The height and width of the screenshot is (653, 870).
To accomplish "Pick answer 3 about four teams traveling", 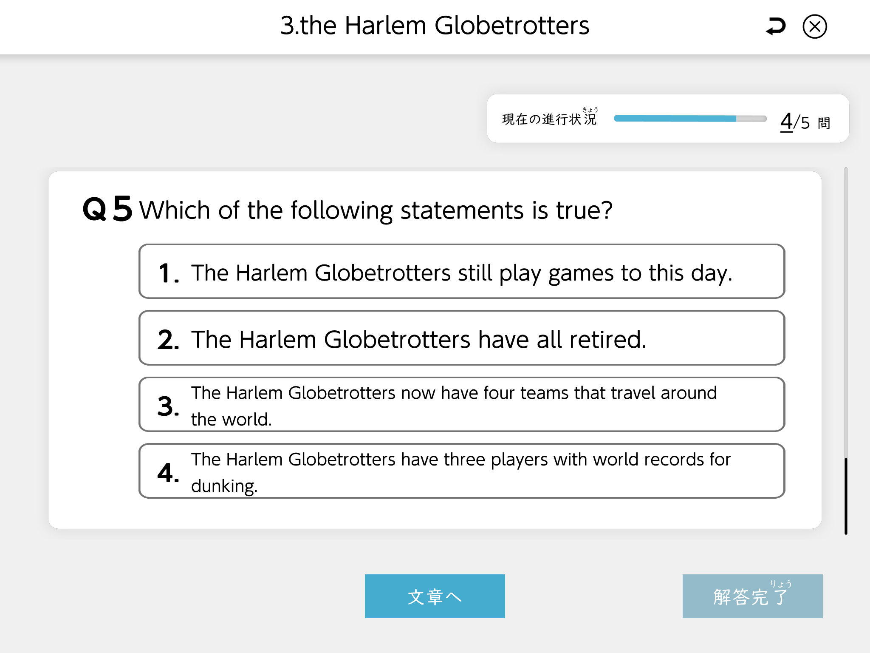I will (461, 405).
